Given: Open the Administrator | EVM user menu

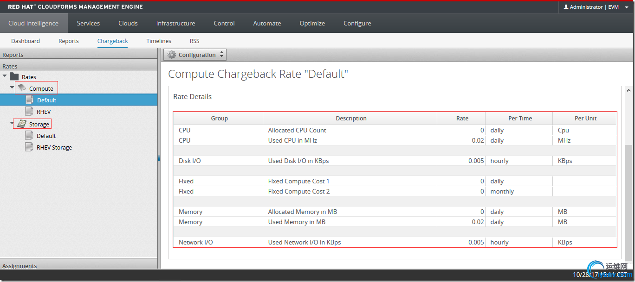Looking at the screenshot, I should coord(596,7).
